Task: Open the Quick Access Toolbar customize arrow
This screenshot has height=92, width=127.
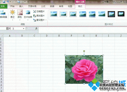Action: click(28, 2)
